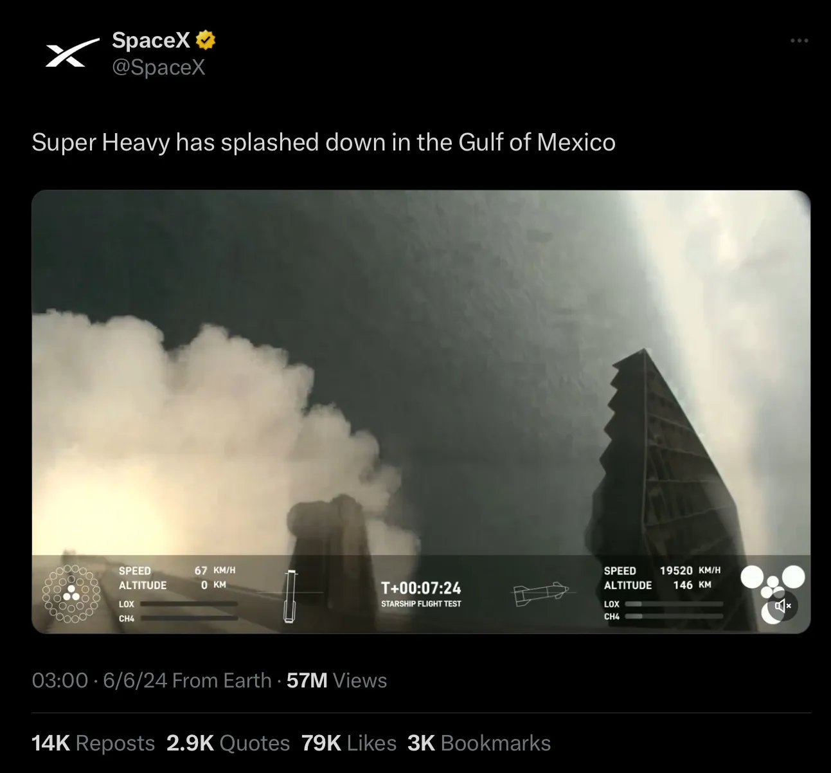Play the splashdown video thumbnail
Screen dimensions: 831x773
pyautogui.click(x=421, y=412)
